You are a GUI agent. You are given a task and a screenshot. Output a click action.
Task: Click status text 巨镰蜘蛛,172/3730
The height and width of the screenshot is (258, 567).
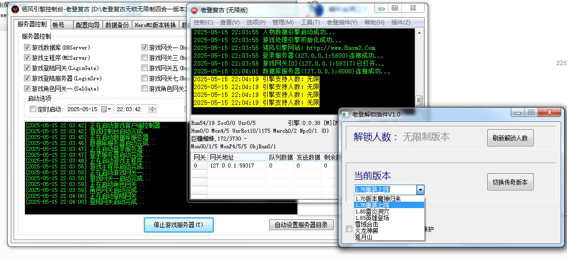coord(219,139)
